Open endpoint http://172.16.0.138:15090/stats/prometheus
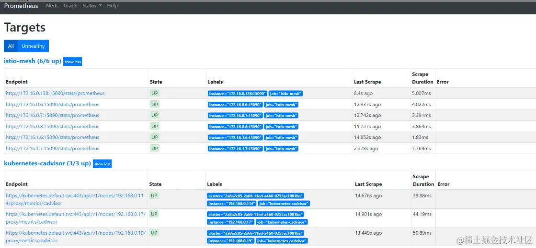 point(55,93)
